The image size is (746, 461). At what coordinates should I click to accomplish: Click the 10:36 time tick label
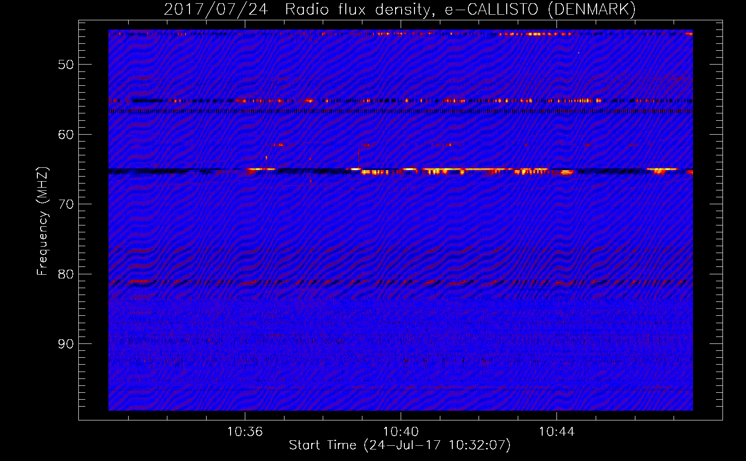tap(245, 431)
